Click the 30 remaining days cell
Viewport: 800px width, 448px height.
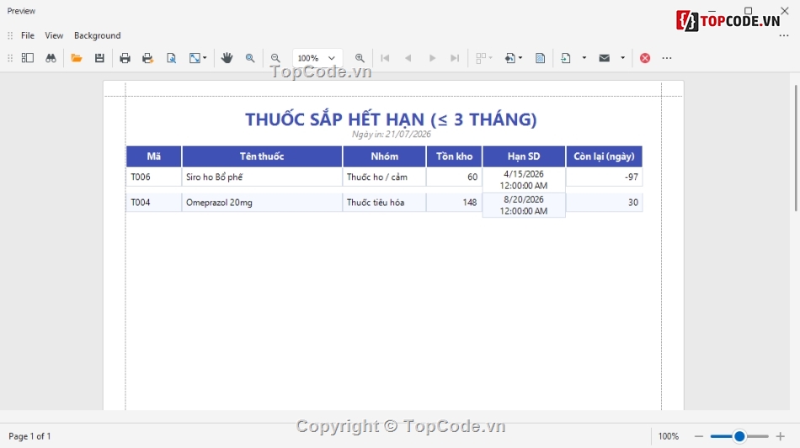pyautogui.click(x=604, y=202)
